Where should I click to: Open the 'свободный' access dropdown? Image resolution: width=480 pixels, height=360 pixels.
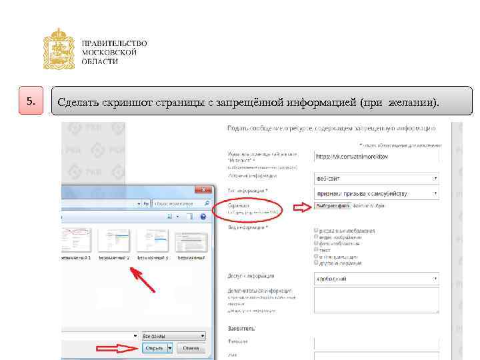coord(377,279)
